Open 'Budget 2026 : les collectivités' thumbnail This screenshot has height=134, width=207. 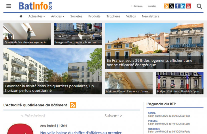click(x=179, y=83)
